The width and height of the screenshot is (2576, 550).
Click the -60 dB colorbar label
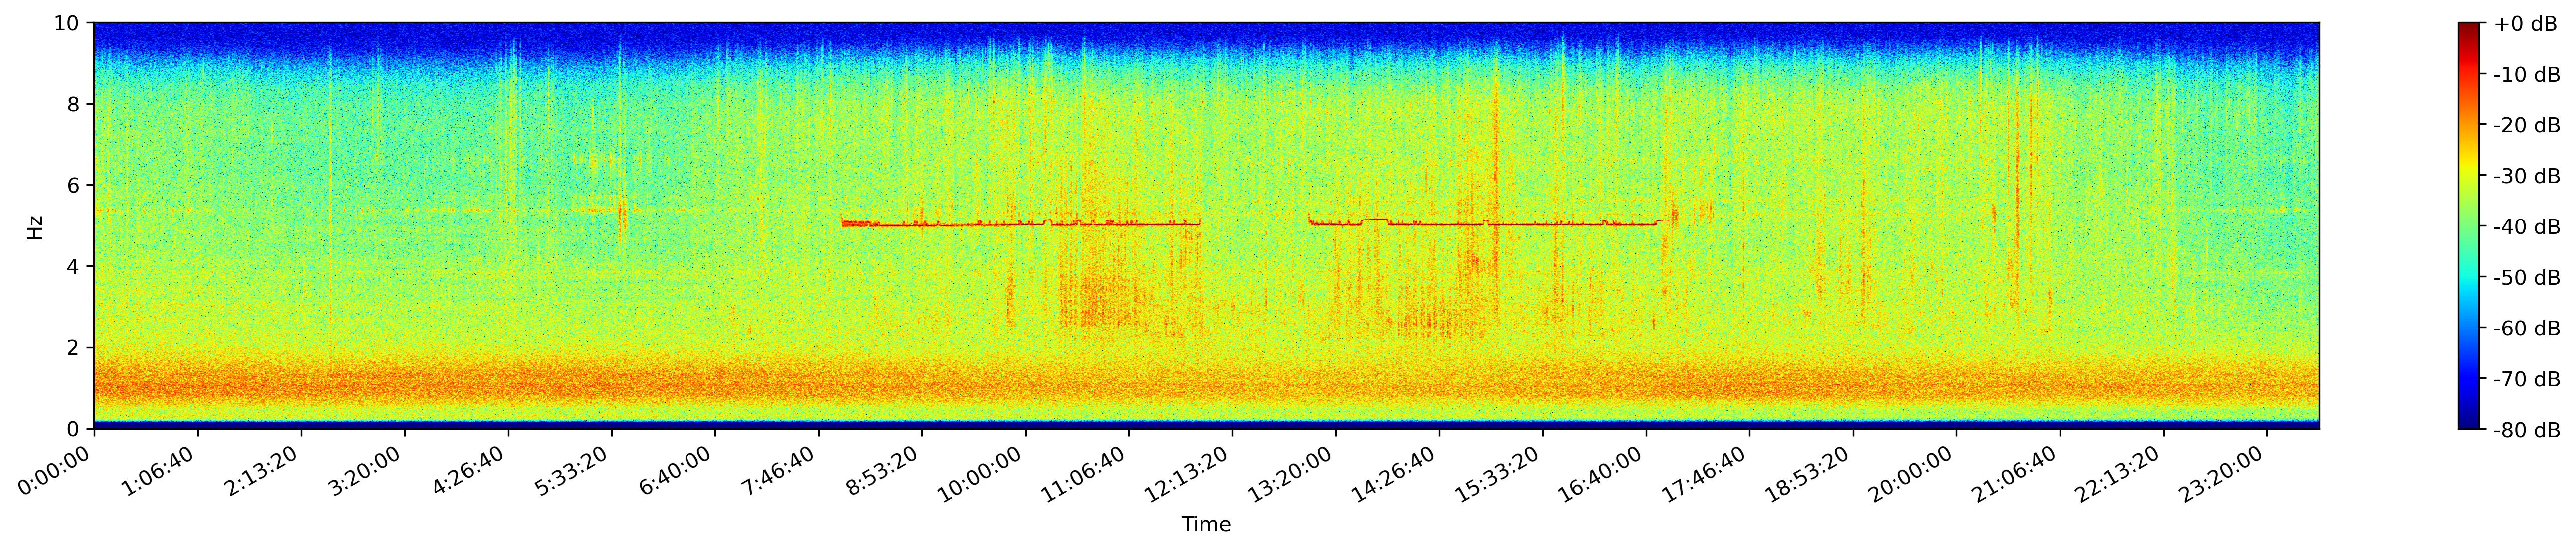click(x=2527, y=329)
